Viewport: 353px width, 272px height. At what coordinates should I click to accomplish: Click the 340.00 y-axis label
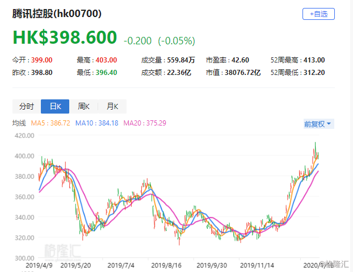pyautogui.click(x=24, y=217)
